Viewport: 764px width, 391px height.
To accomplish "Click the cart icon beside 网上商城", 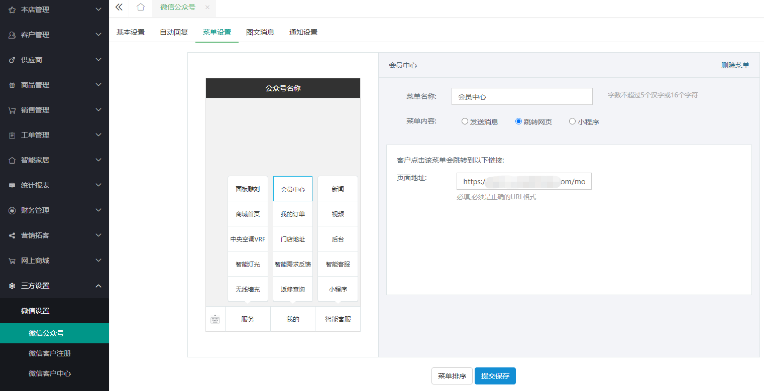I will tap(12, 260).
